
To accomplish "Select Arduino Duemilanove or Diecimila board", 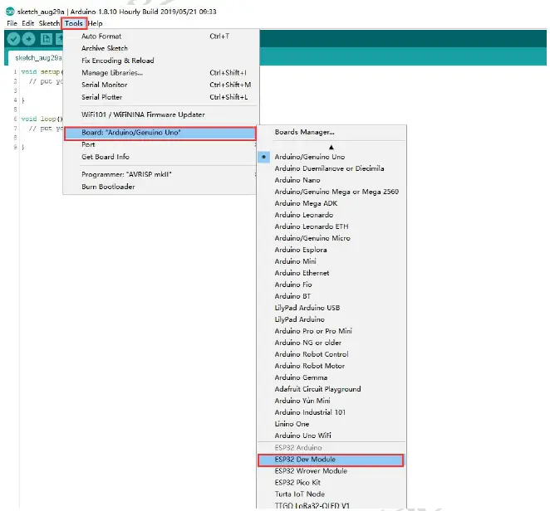I will (x=331, y=168).
